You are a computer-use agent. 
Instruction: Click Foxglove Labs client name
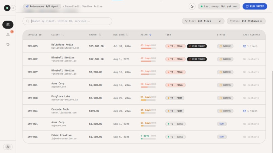tap(61, 96)
